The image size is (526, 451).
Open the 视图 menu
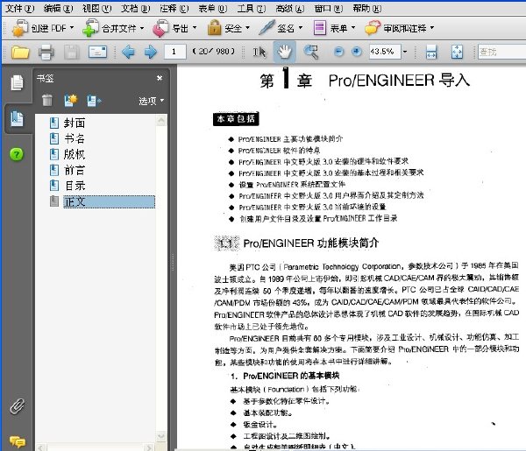pos(97,9)
